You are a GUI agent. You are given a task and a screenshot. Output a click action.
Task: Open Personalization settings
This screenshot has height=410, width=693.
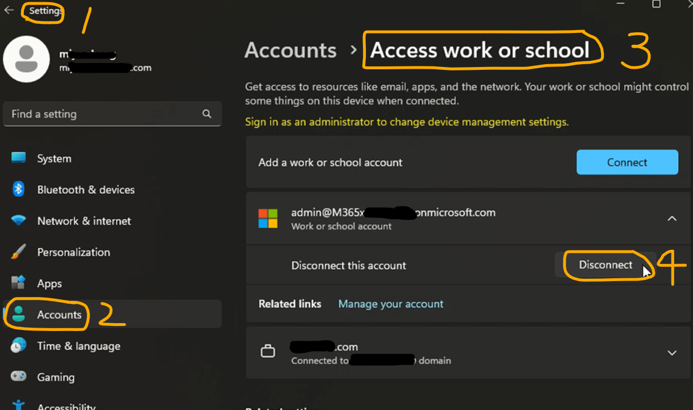pyautogui.click(x=112, y=252)
